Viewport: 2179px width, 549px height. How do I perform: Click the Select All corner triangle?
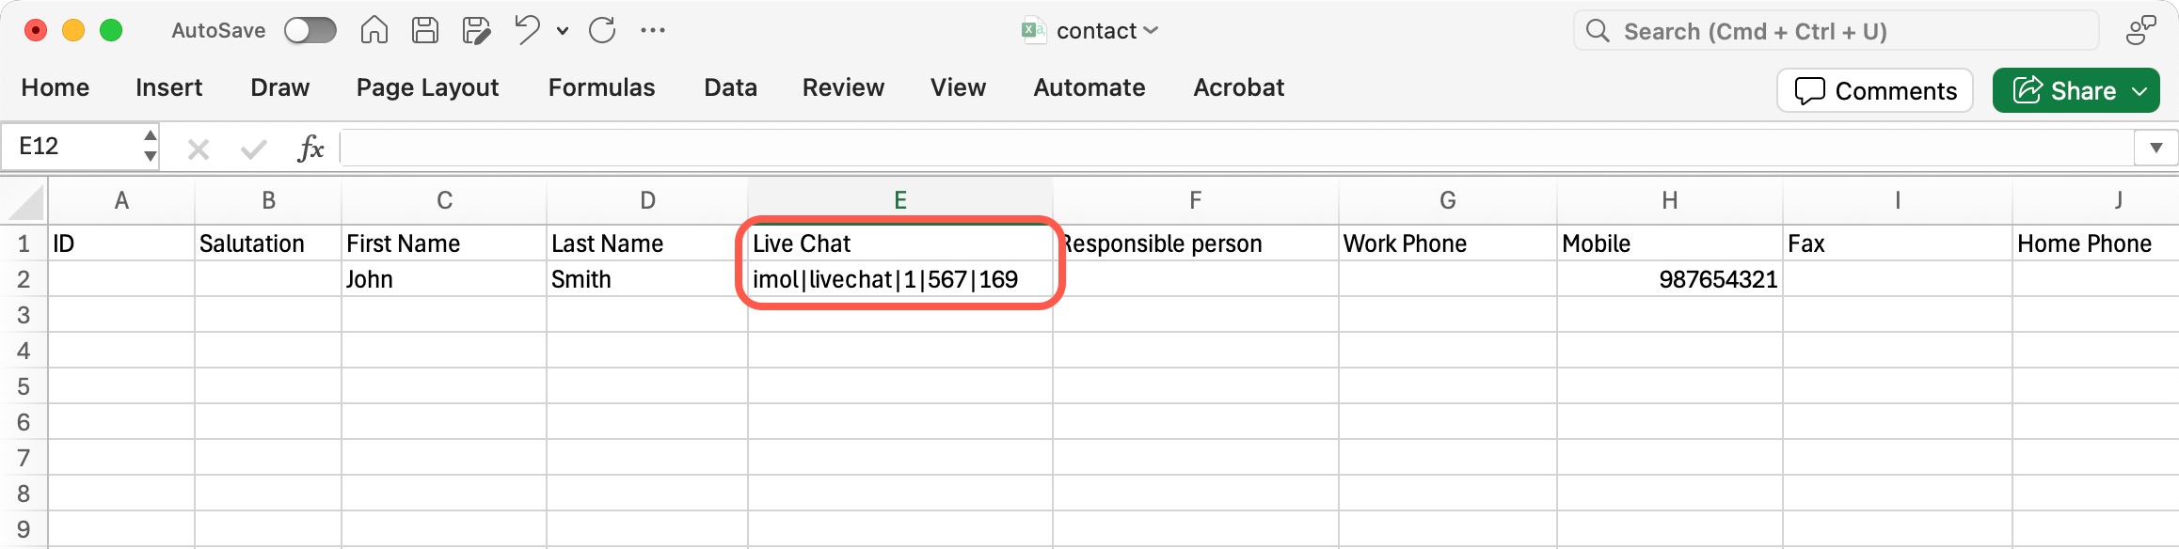25,201
